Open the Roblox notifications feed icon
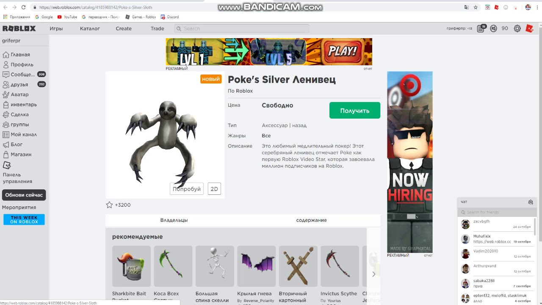This screenshot has width=542, height=305. (x=481, y=28)
